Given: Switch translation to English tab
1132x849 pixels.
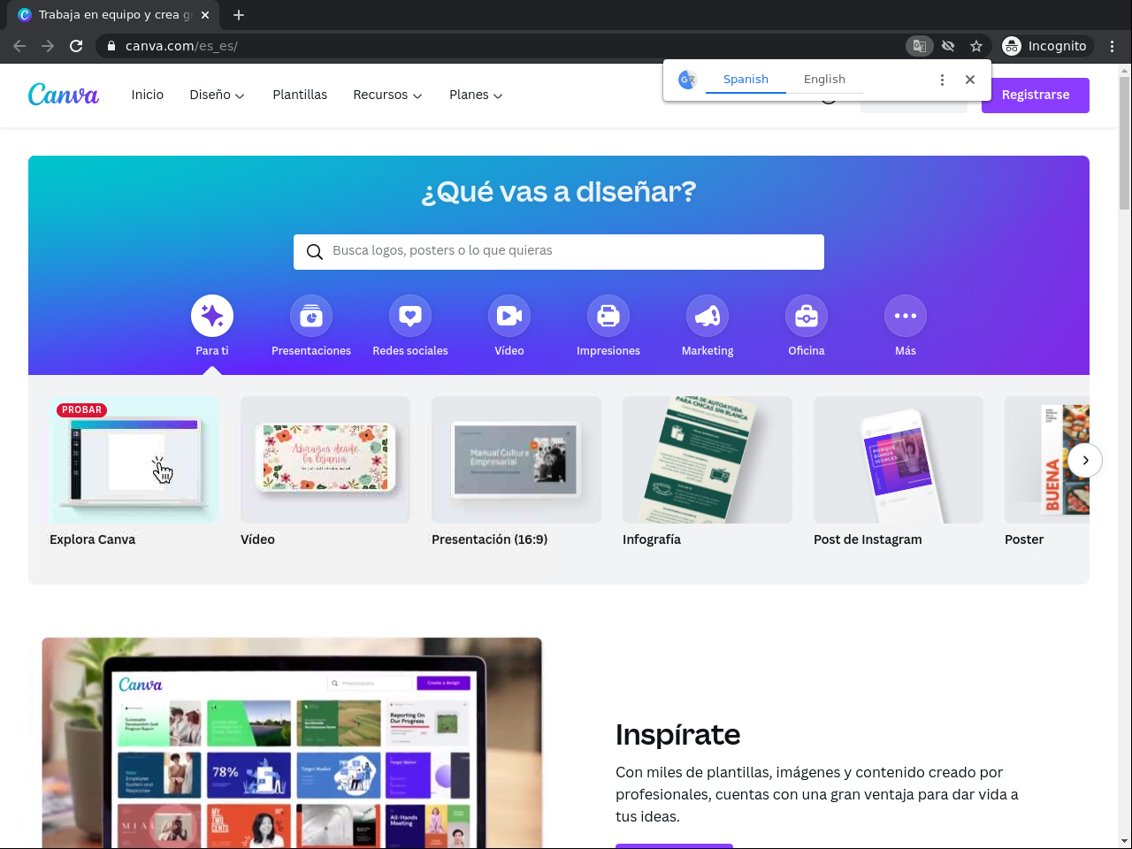Looking at the screenshot, I should (824, 80).
